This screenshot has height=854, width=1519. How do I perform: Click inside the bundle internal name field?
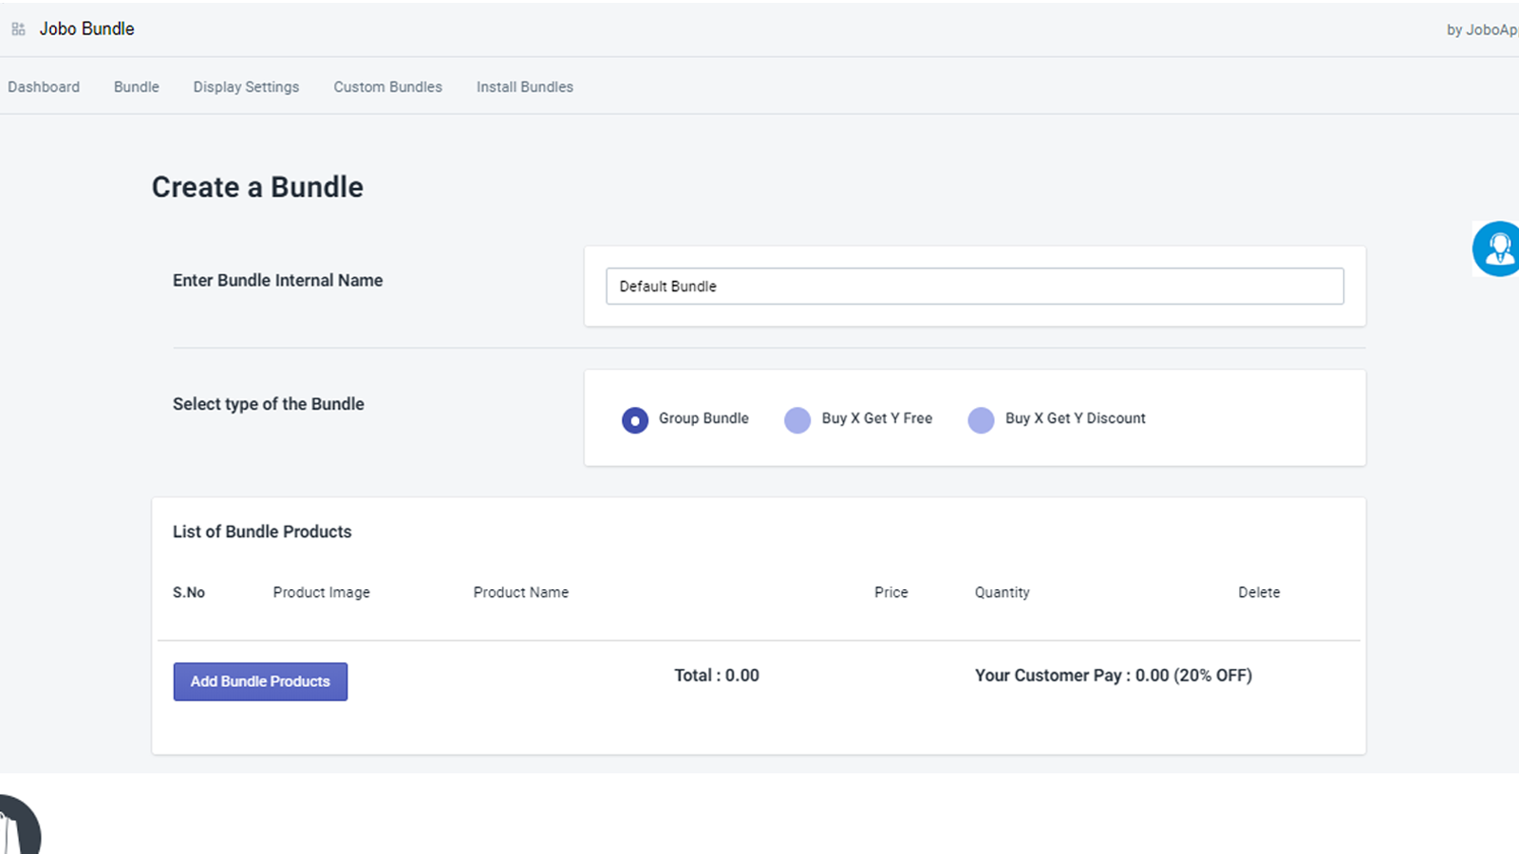tap(975, 286)
